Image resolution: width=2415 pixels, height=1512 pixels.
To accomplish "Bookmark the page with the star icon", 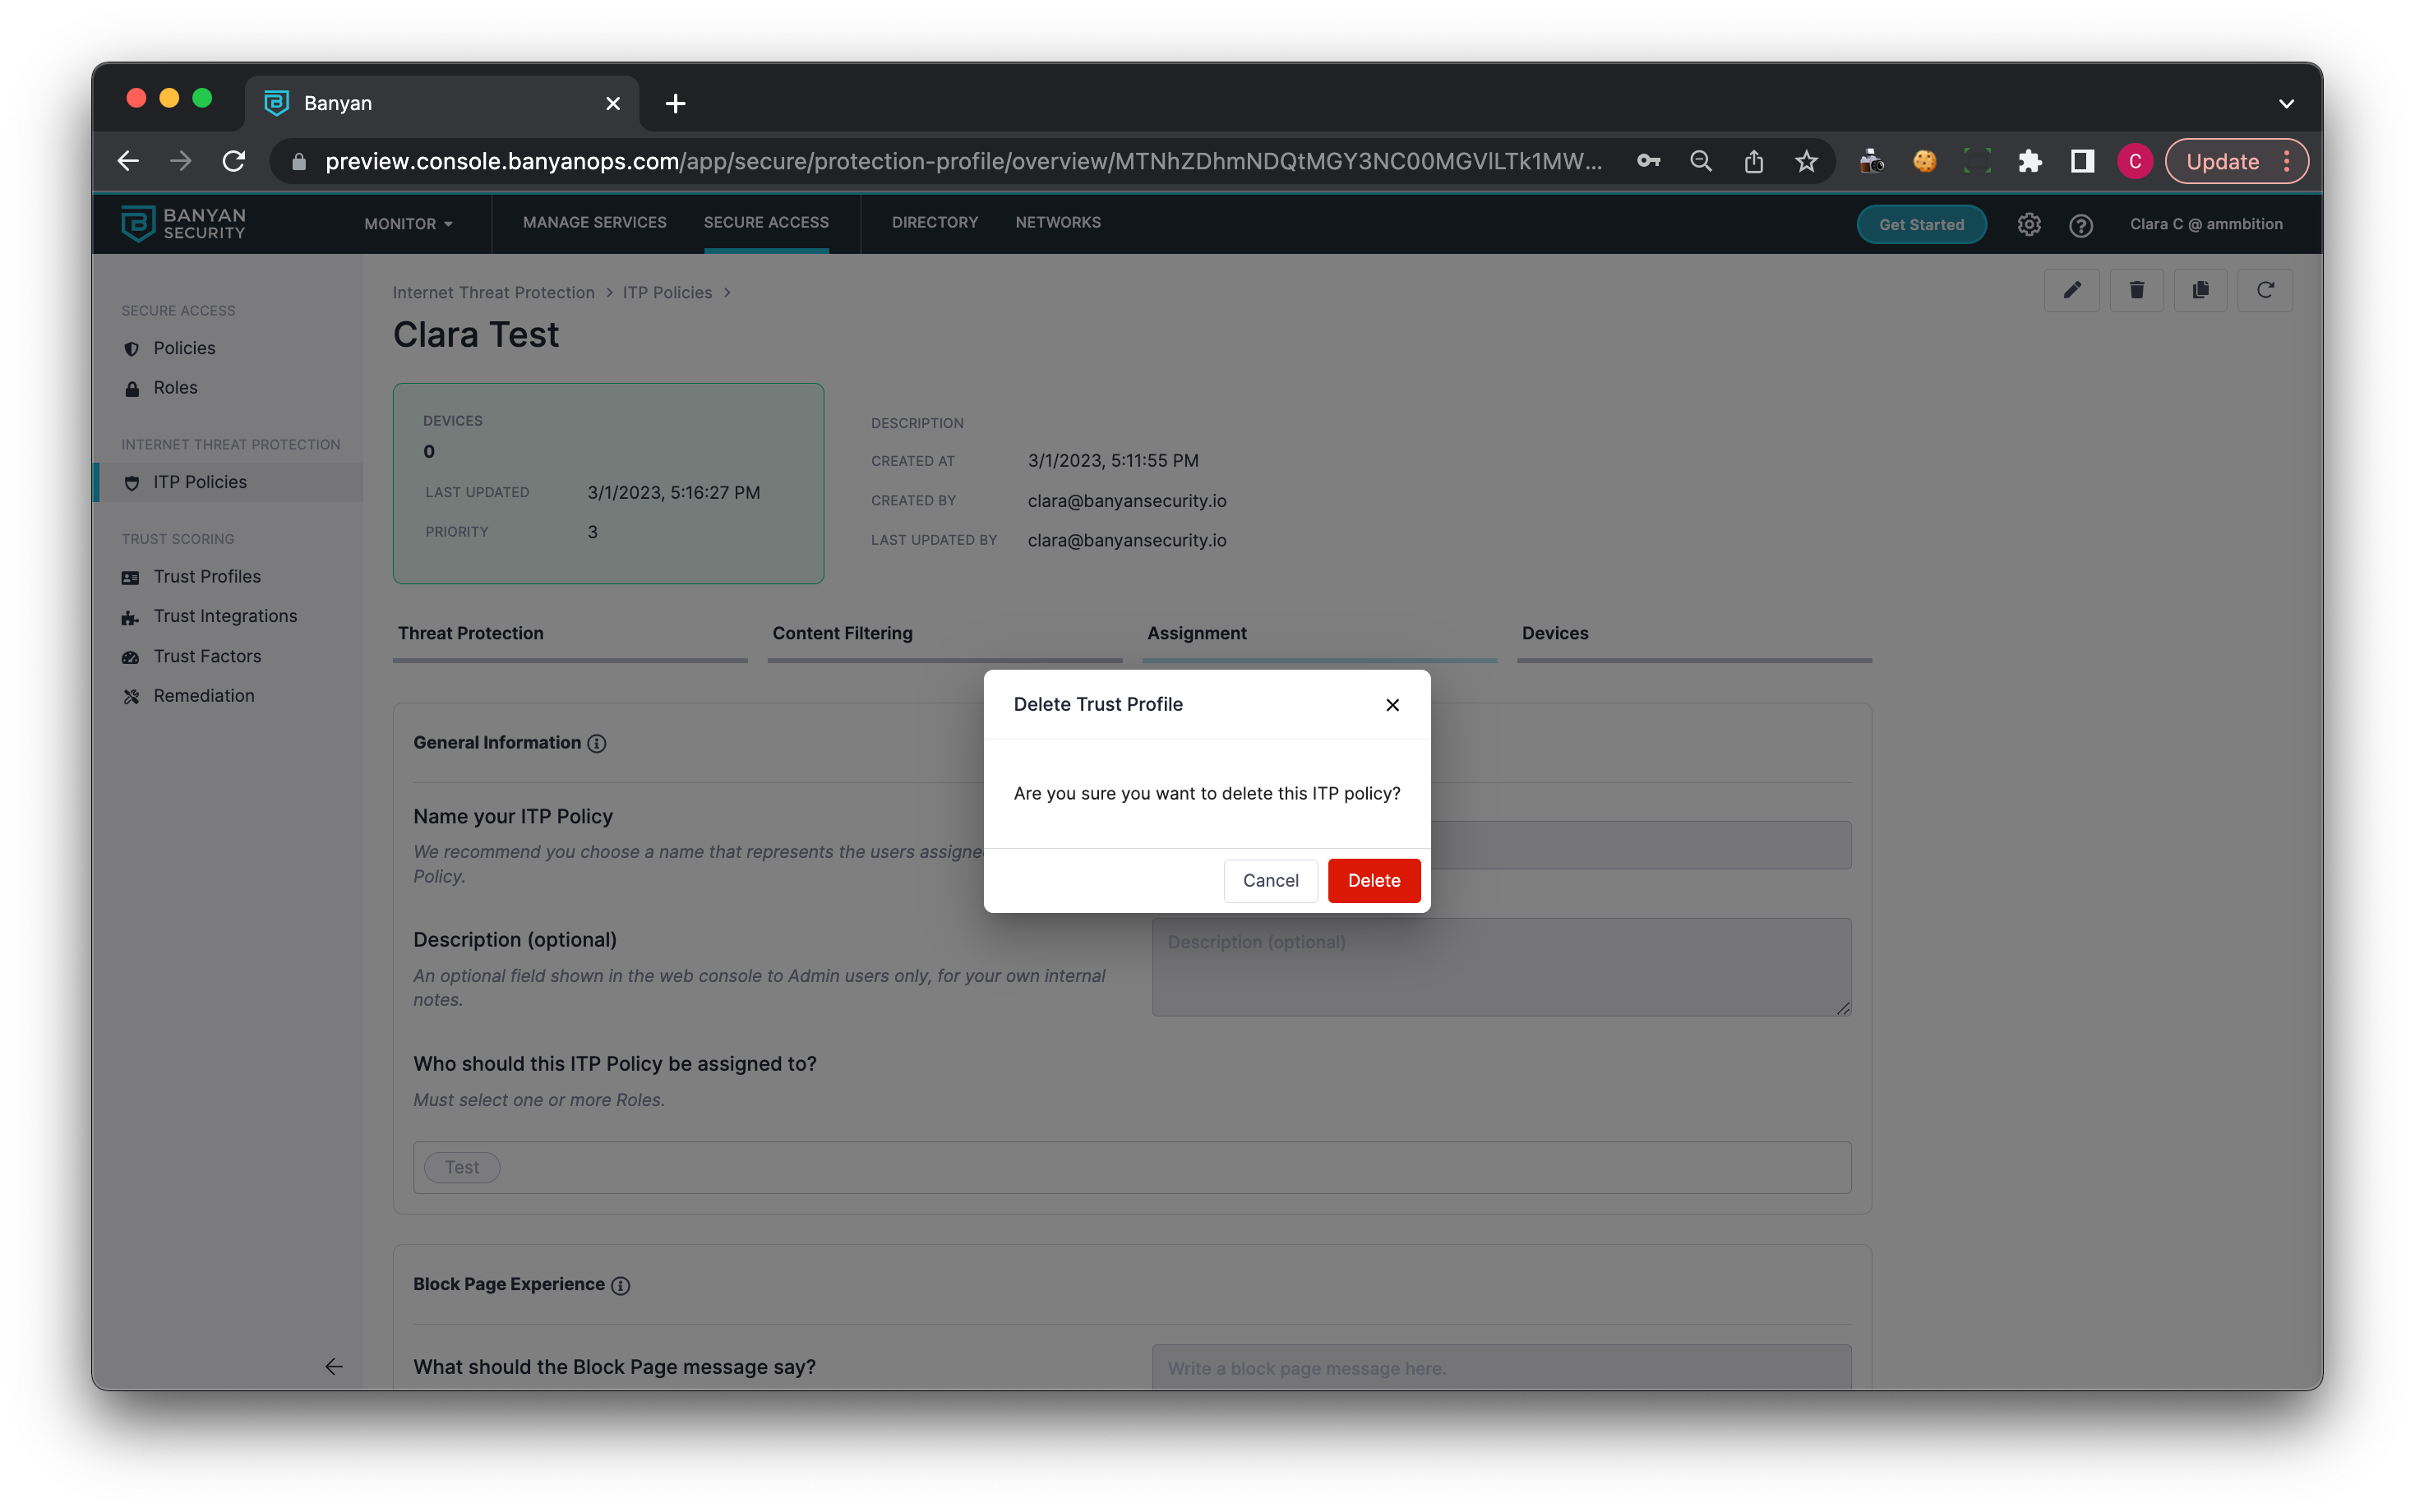I will click(x=1806, y=161).
